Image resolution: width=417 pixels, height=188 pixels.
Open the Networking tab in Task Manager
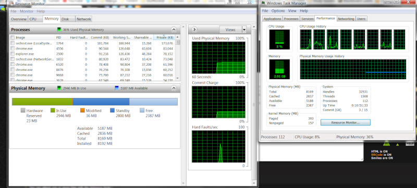[346, 19]
